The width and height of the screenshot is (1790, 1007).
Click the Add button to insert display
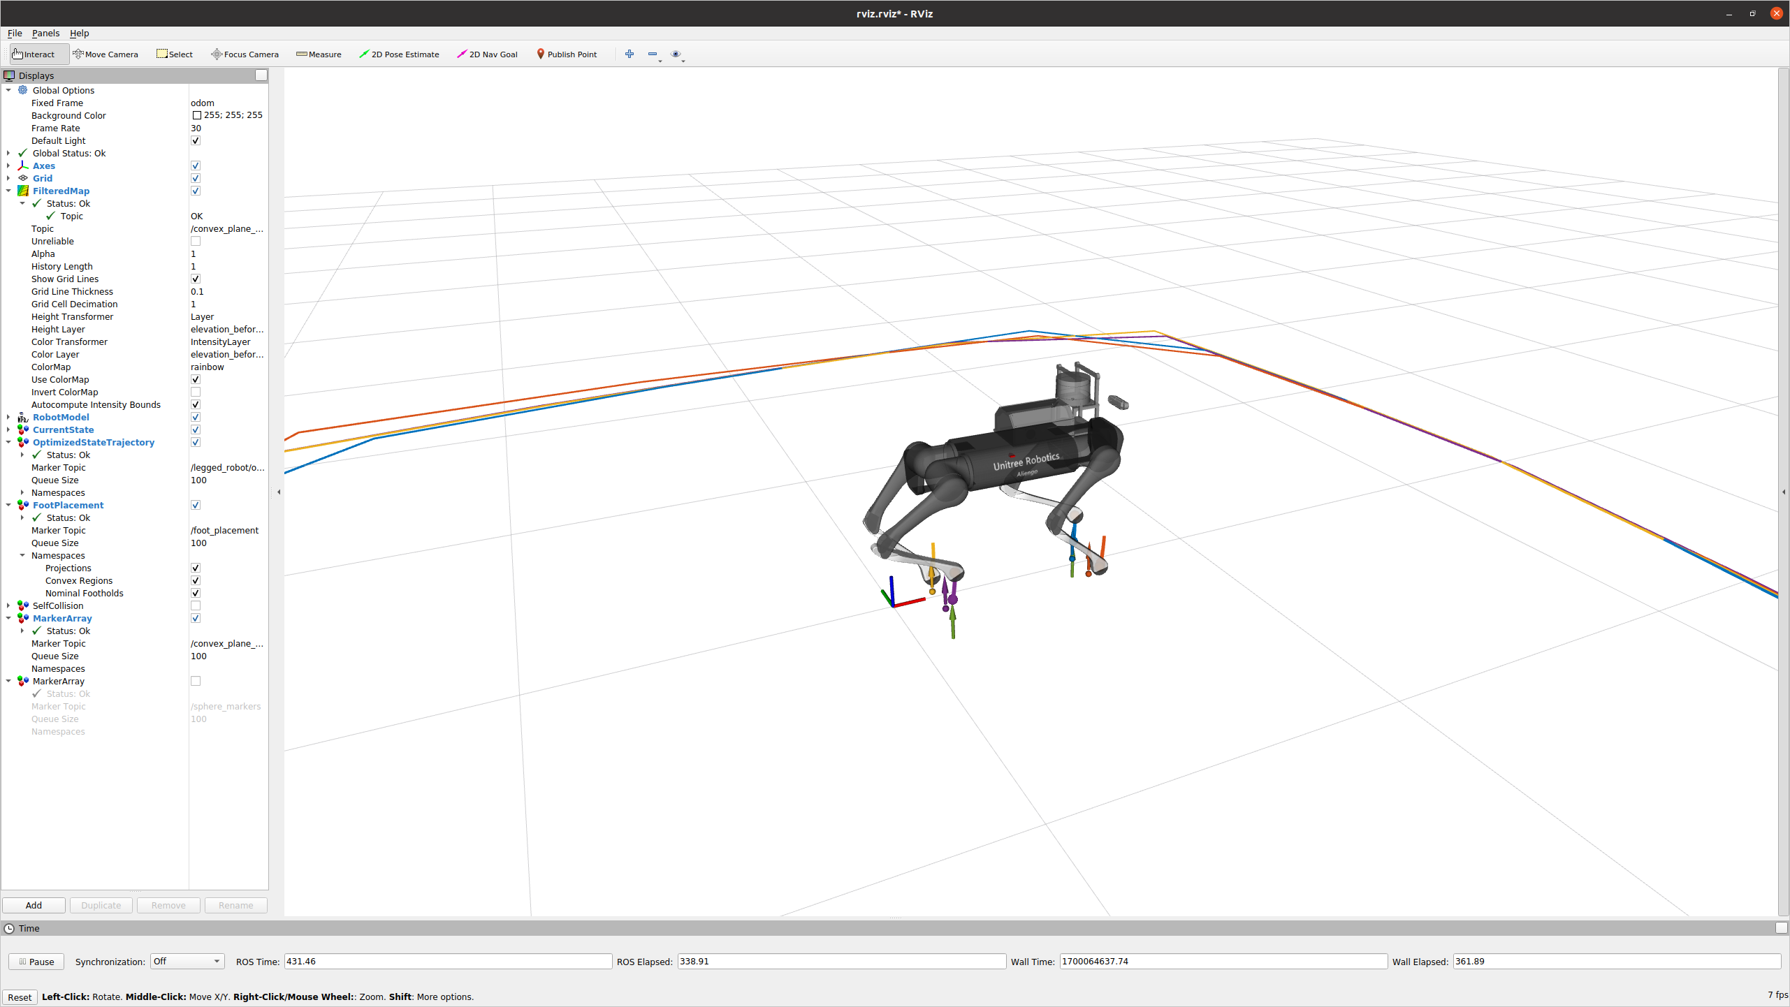33,905
